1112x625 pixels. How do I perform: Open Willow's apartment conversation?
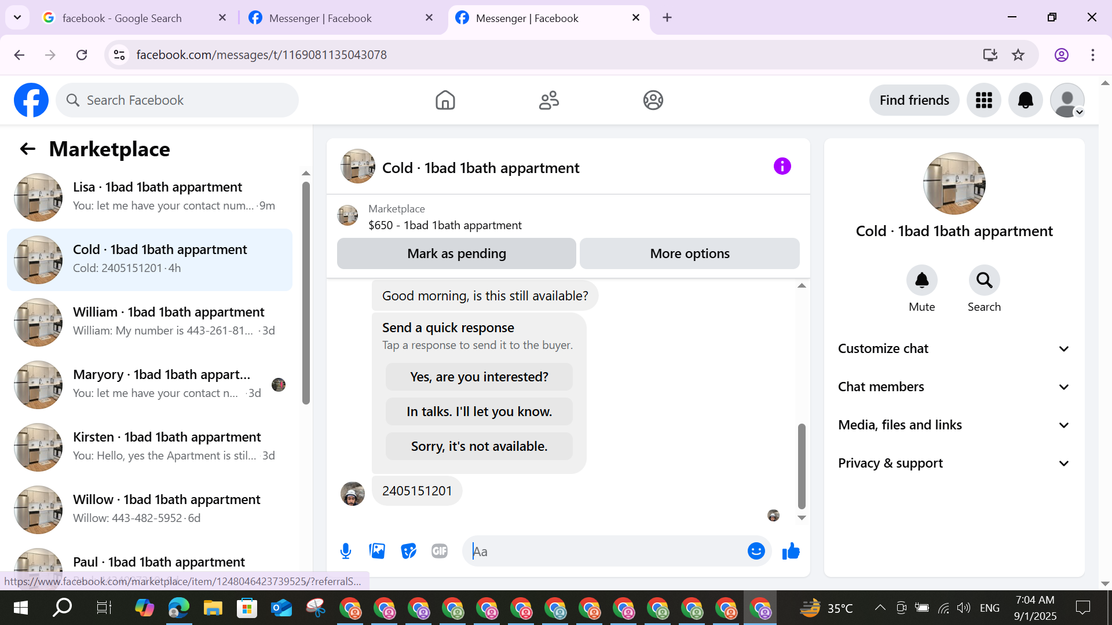(149, 510)
